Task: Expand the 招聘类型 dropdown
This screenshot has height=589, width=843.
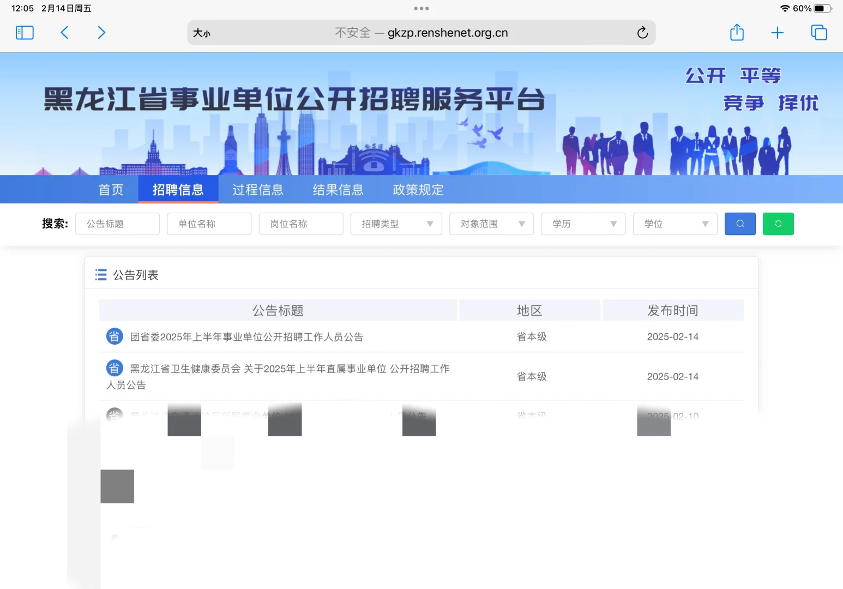Action: point(396,224)
